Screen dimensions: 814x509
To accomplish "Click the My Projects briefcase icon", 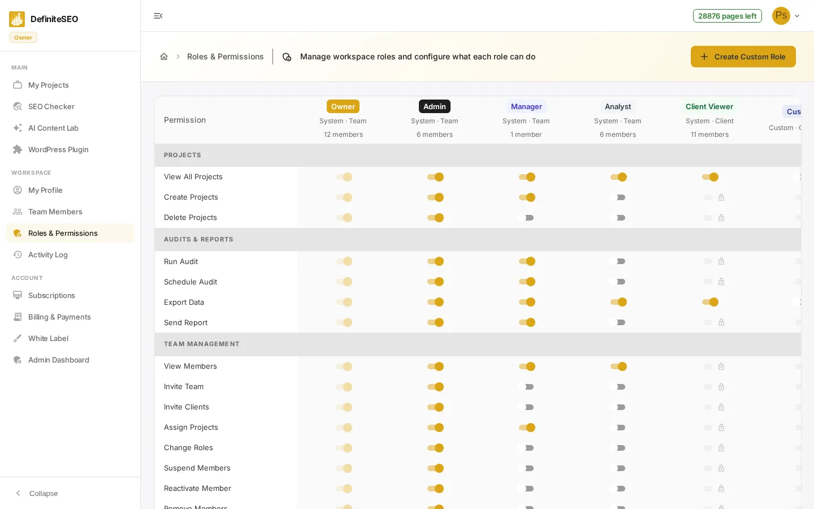I will tap(18, 85).
